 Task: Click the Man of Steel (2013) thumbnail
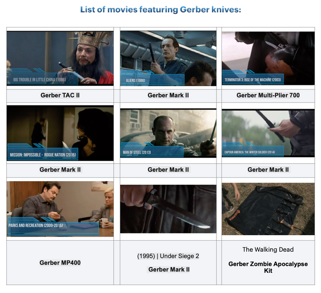tap(168, 133)
